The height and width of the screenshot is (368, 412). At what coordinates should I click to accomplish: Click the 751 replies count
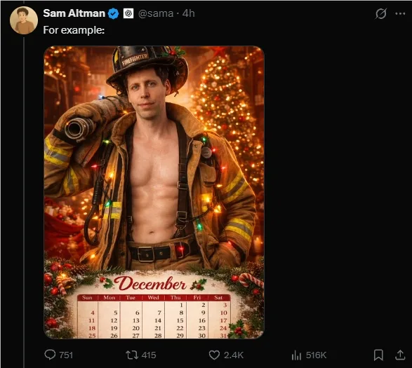pyautogui.click(x=66, y=355)
